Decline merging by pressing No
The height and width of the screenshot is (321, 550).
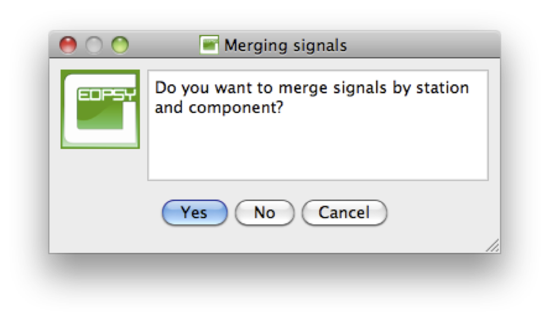[264, 213]
